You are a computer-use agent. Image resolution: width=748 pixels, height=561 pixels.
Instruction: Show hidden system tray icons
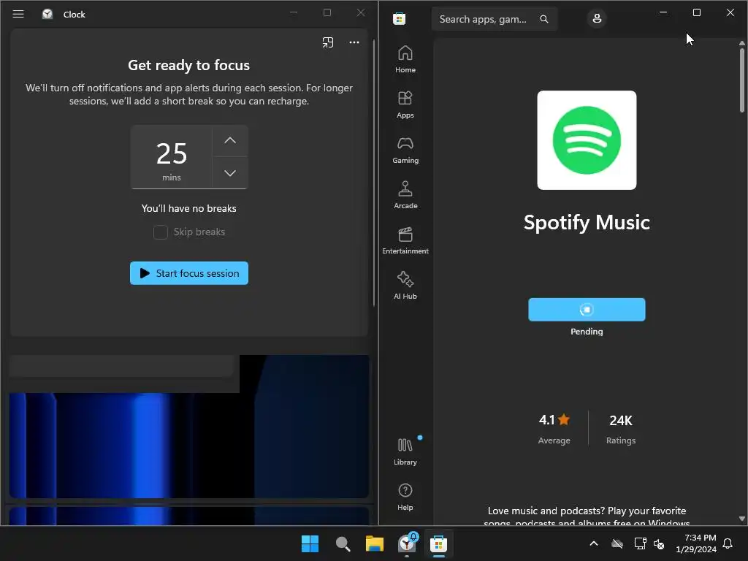pos(594,543)
